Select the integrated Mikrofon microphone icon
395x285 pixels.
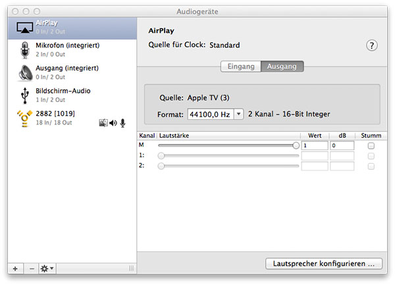coord(24,49)
